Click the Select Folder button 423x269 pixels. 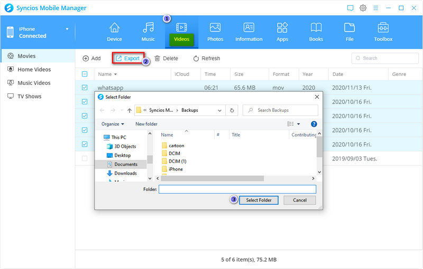[259, 200]
